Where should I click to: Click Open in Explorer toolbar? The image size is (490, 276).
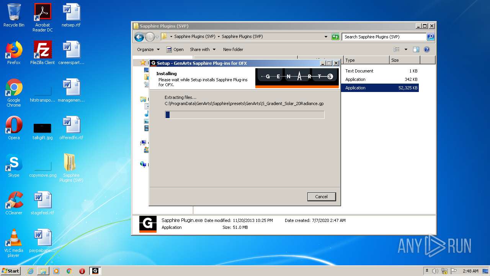(175, 49)
